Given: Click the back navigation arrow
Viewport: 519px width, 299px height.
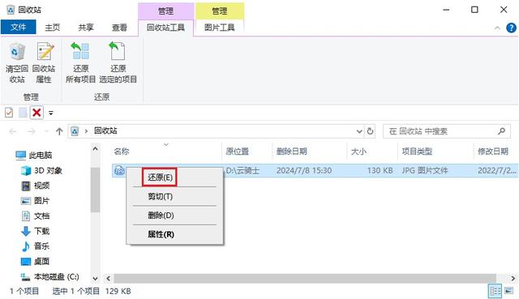Looking at the screenshot, I should (13, 131).
